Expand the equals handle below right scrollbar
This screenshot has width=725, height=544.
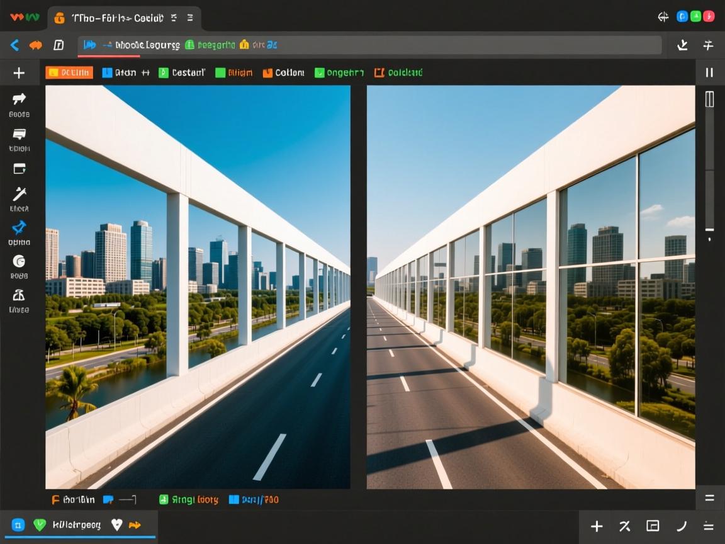709,497
